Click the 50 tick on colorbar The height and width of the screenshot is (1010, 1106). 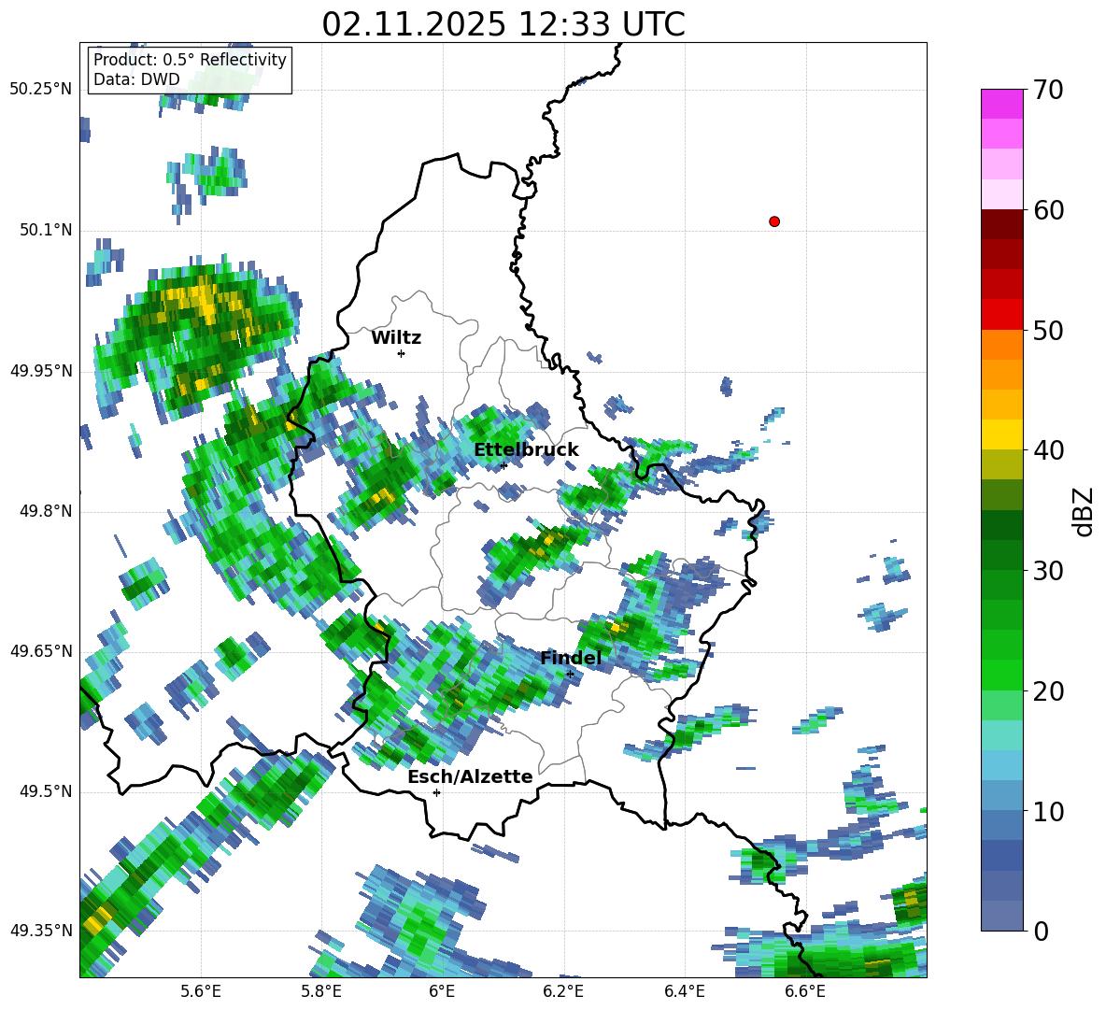click(x=1048, y=331)
